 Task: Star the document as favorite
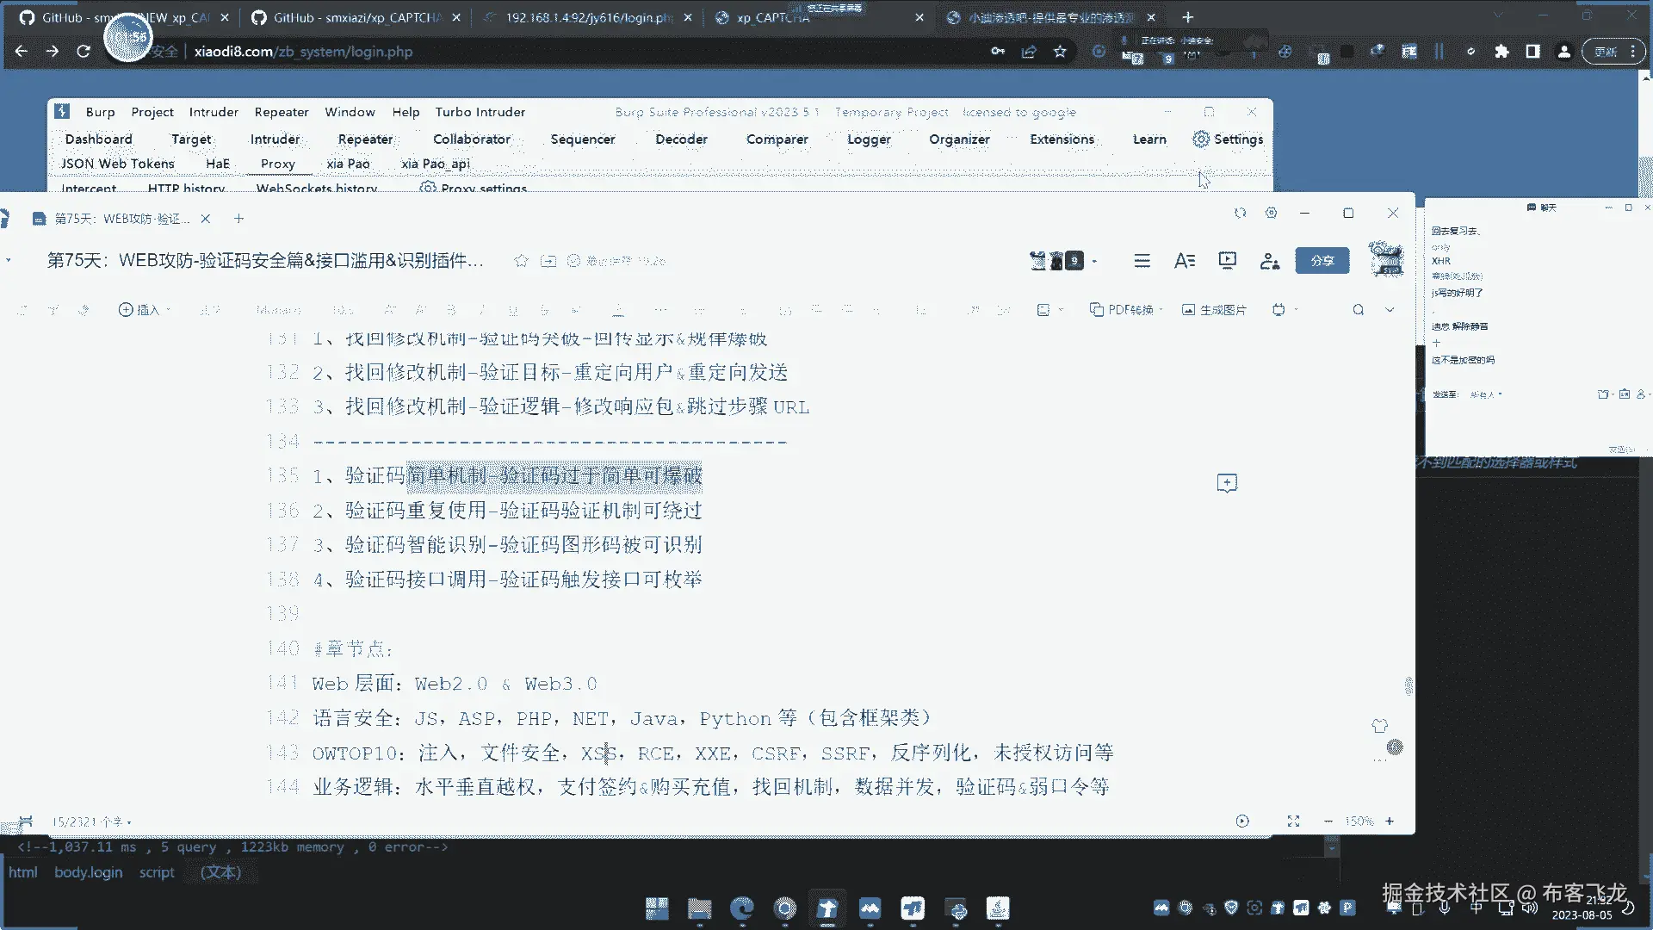[x=521, y=261]
